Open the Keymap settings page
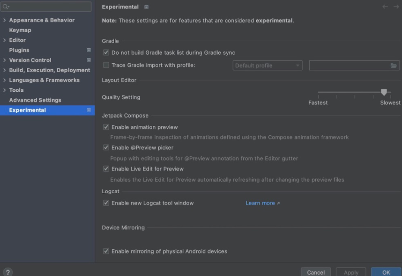 (20, 30)
